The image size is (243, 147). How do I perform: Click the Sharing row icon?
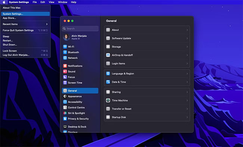click(108, 92)
